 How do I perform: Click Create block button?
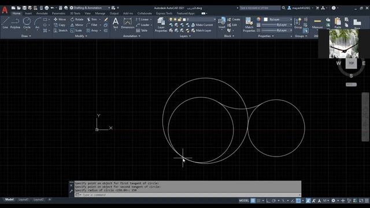(x=234, y=19)
